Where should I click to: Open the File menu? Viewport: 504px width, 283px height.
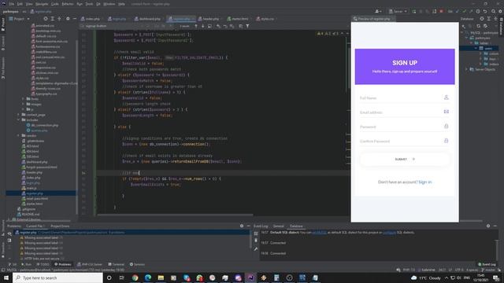(x=12, y=4)
